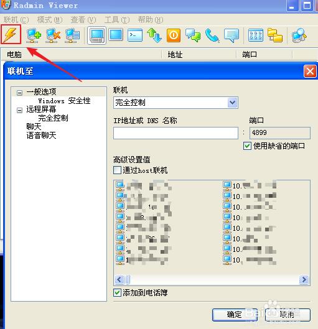The height and width of the screenshot is (329, 318).
Task: Enable the 通过host联机 checkbox
Action: pyautogui.click(x=117, y=170)
